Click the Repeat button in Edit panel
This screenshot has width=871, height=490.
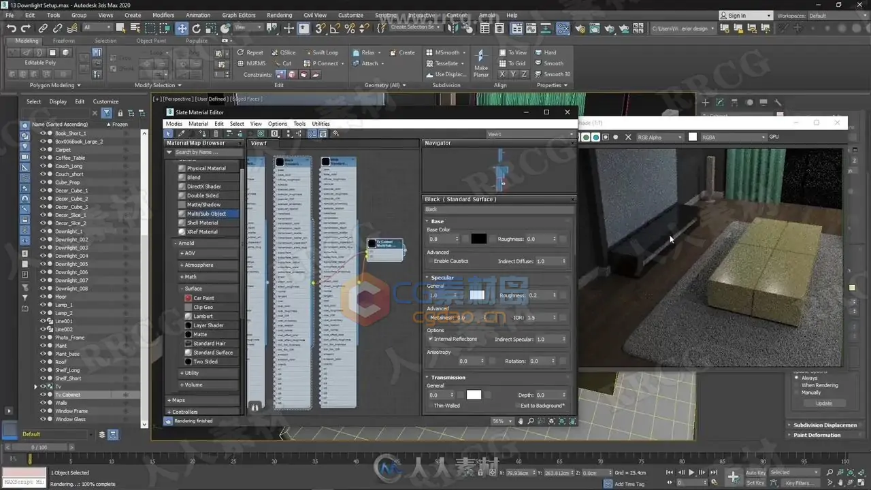tap(250, 52)
